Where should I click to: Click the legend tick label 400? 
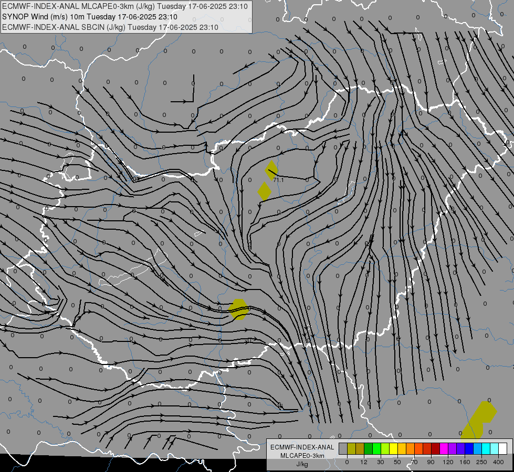pos(498,462)
